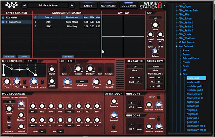The image size is (215, 137).
Task: Click the Mod Envelope Vel knob
Action: click(17, 82)
